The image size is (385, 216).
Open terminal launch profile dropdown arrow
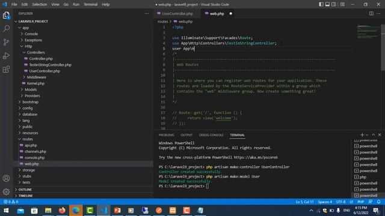[367, 135]
